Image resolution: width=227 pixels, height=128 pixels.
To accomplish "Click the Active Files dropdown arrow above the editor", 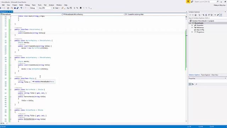I will tap(186, 12).
